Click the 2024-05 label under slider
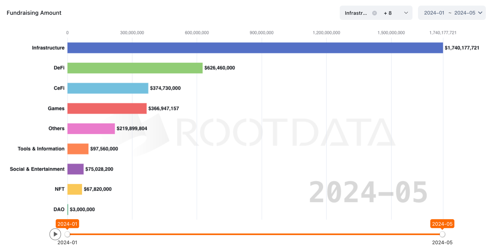This screenshot has height=251, width=492. pyautogui.click(x=442, y=243)
